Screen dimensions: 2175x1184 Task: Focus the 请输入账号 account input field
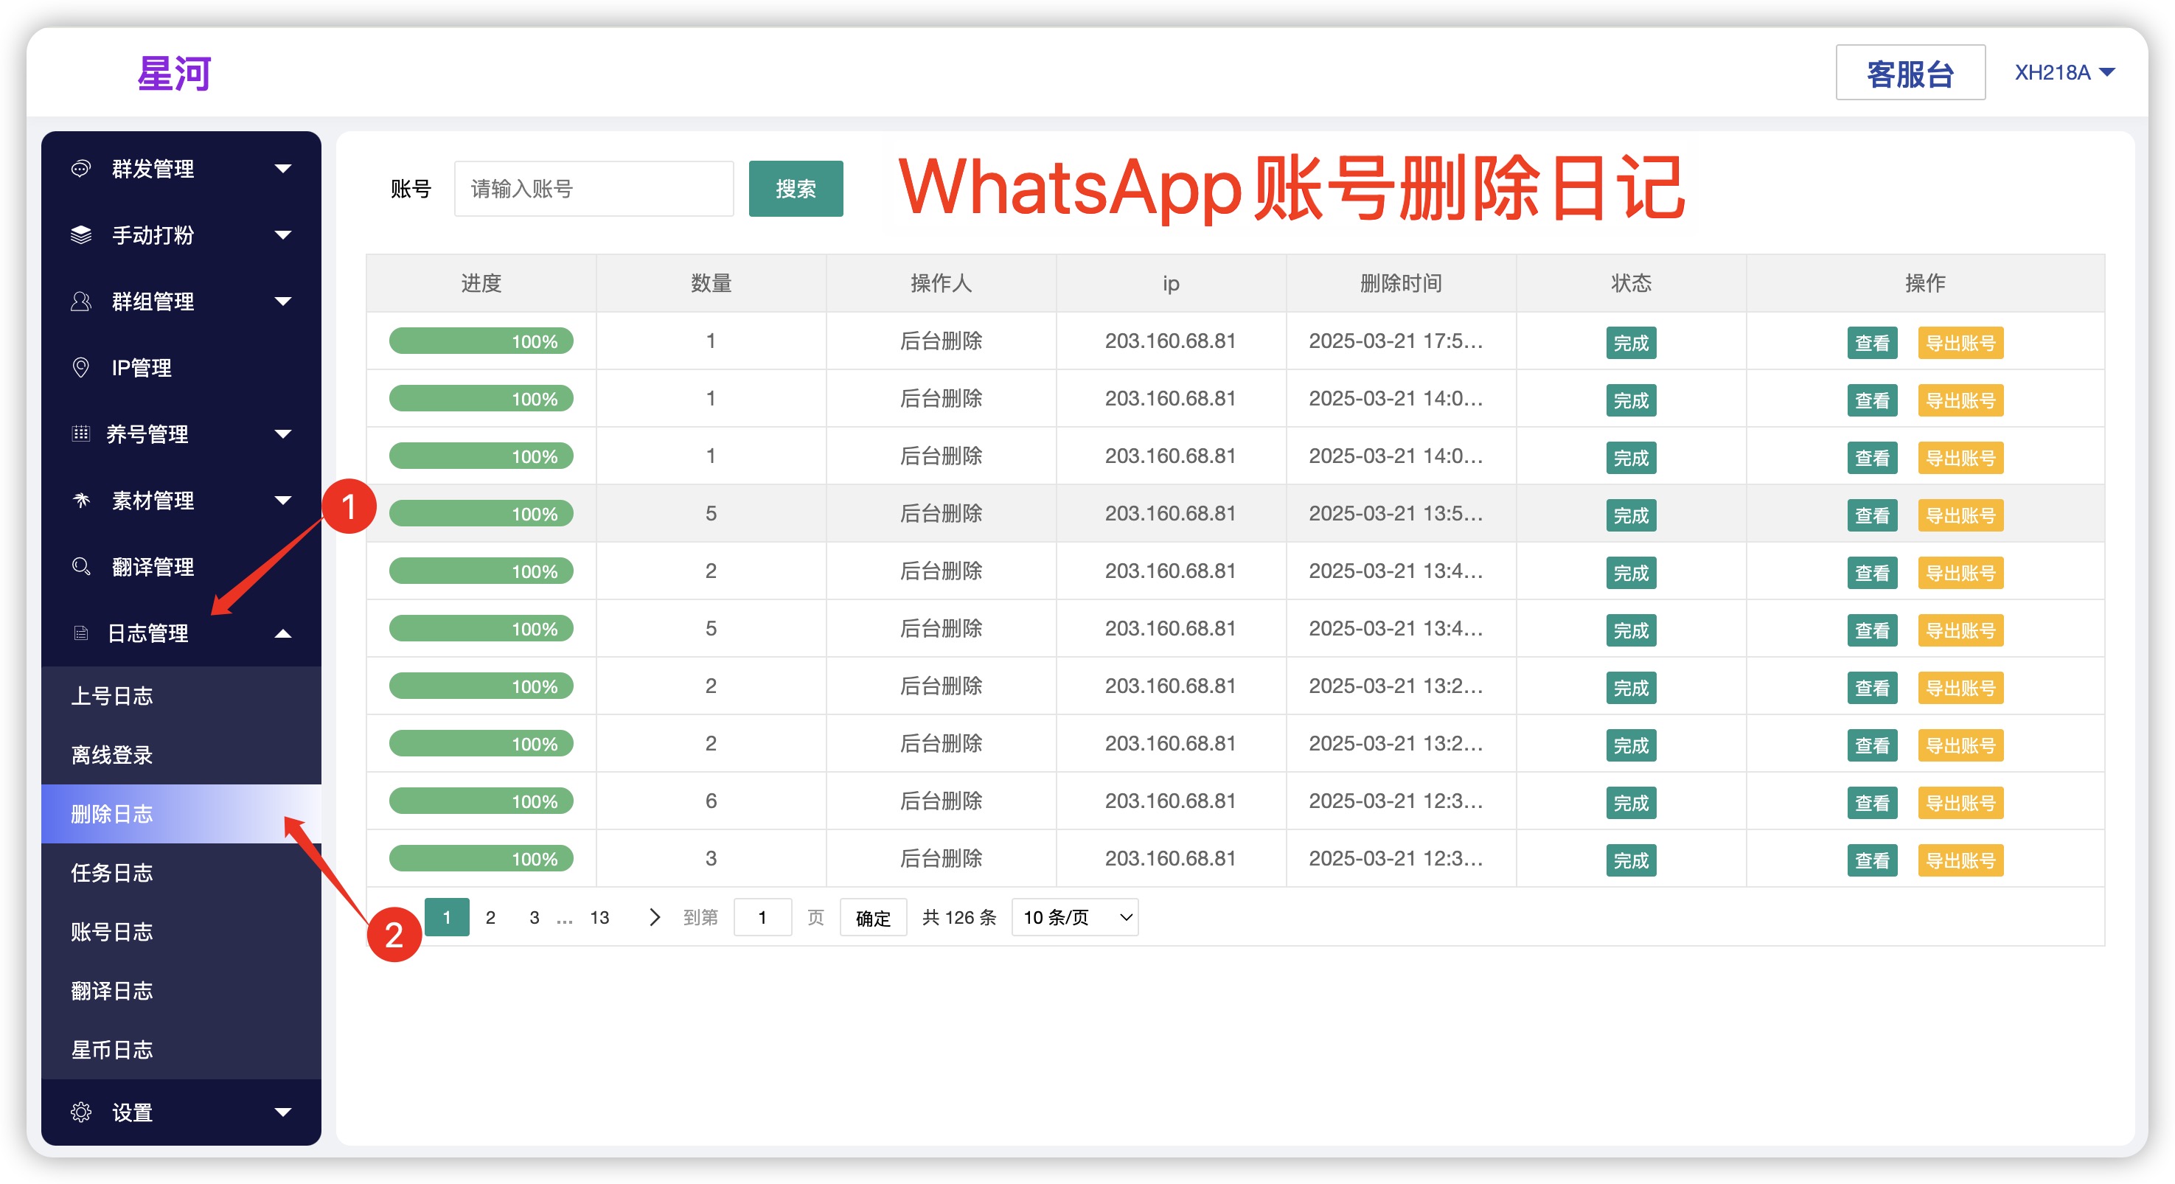(594, 188)
